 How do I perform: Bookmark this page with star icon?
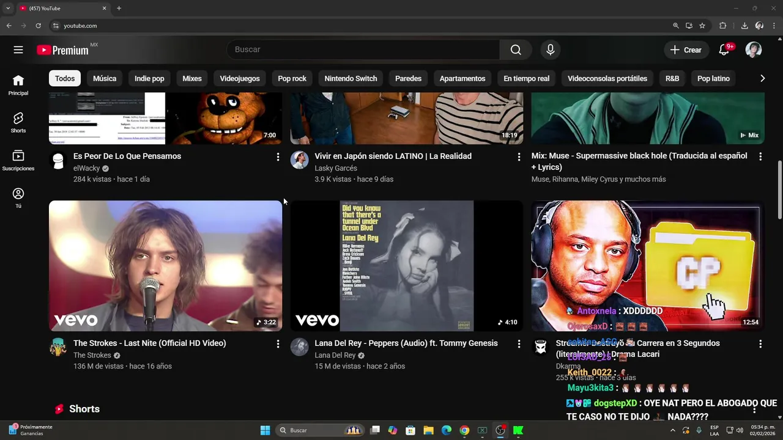[x=702, y=26]
